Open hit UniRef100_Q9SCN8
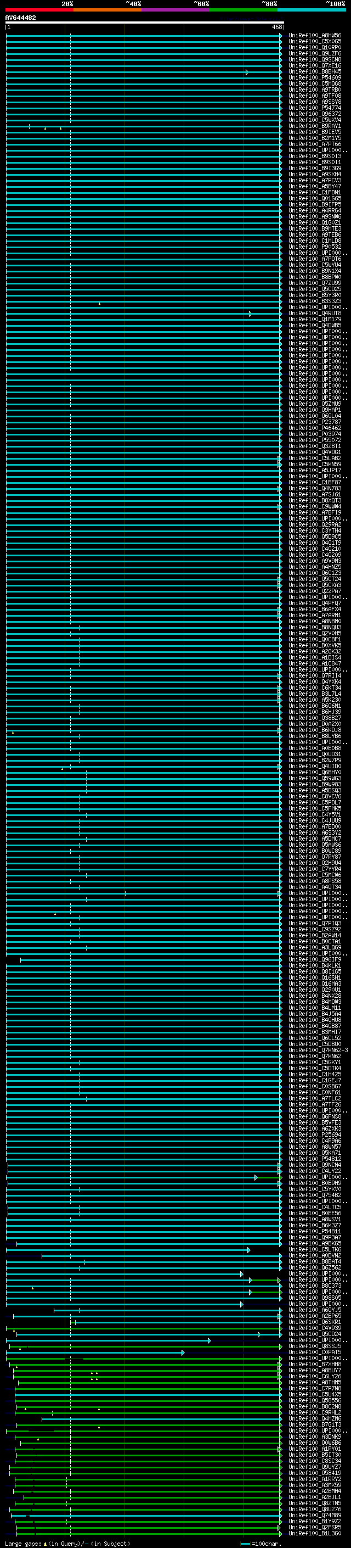Image resolution: width=351 pixels, height=1548 pixels. pyautogui.click(x=315, y=59)
